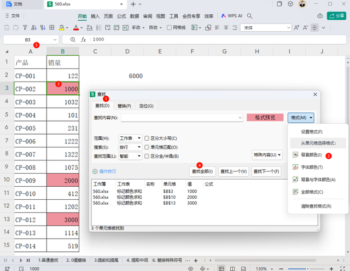Enable 区分大小写(C) checkbox
The image size is (350, 271).
coord(147,139)
